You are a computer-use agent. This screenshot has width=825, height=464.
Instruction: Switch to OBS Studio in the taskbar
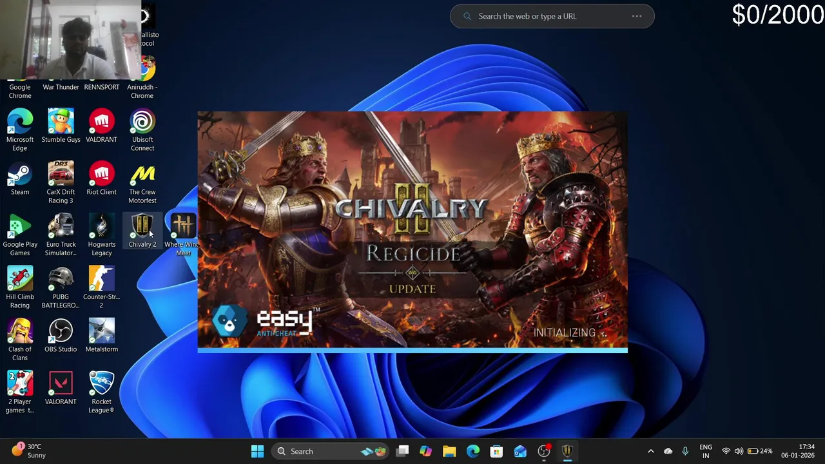544,451
